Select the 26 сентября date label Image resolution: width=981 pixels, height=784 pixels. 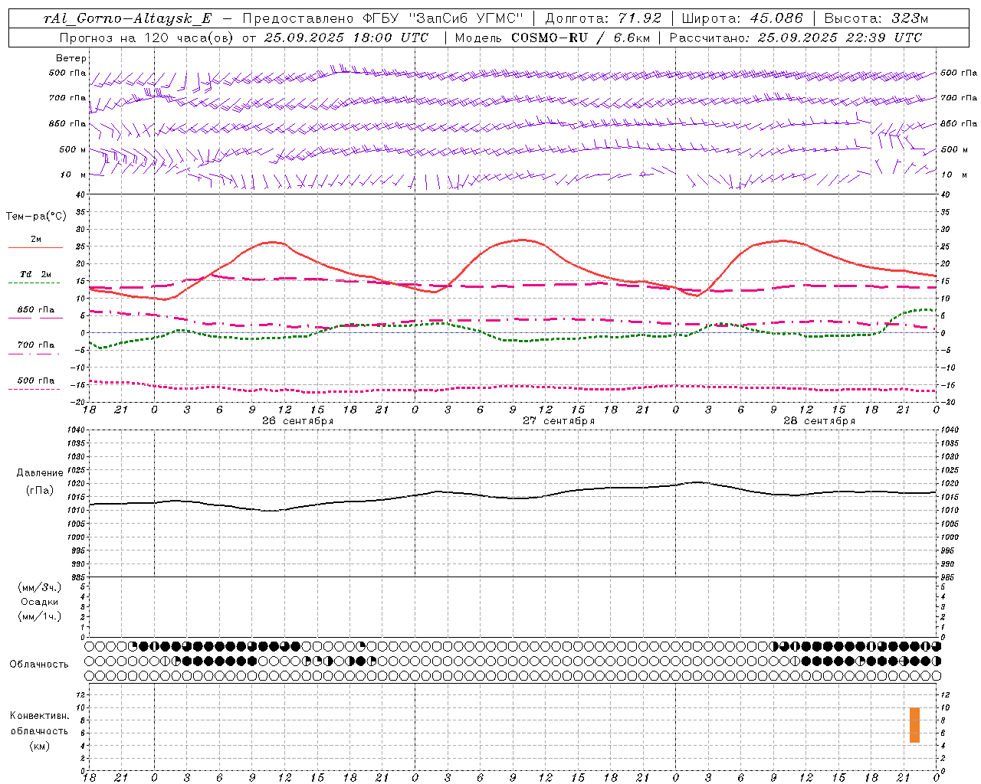297,420
